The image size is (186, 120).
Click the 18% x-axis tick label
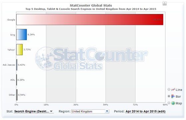coord(46,105)
